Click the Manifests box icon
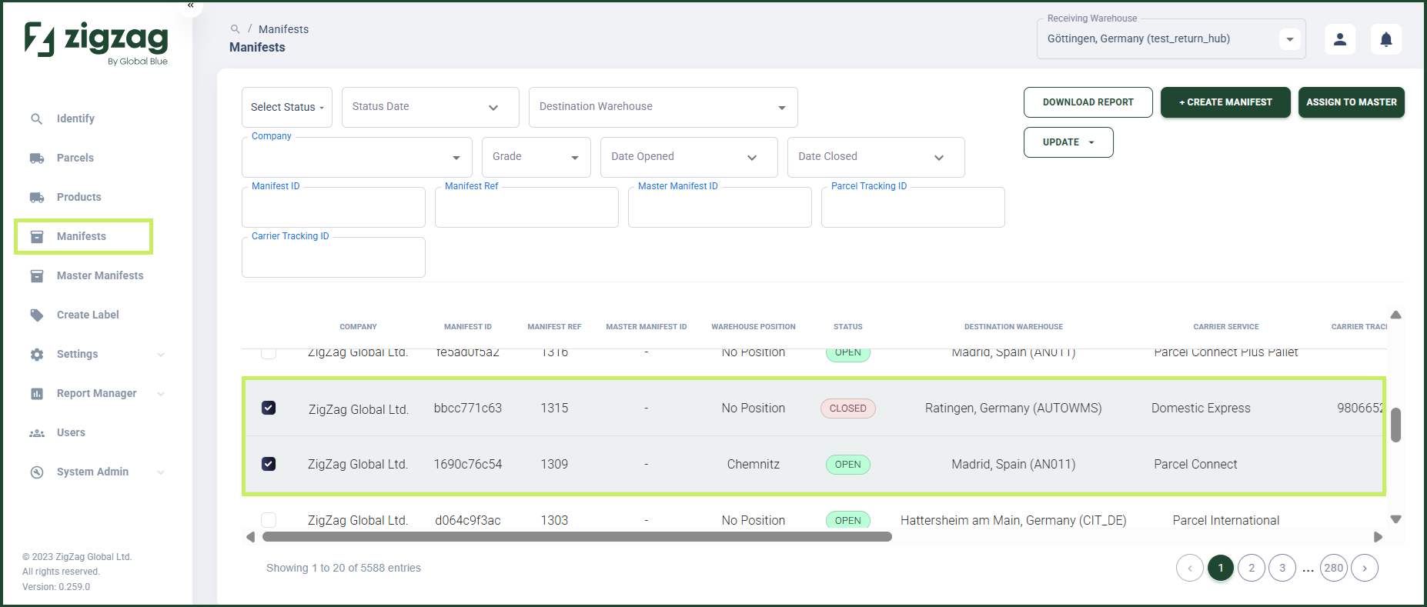Viewport: 1427px width, 607px height. click(x=37, y=236)
